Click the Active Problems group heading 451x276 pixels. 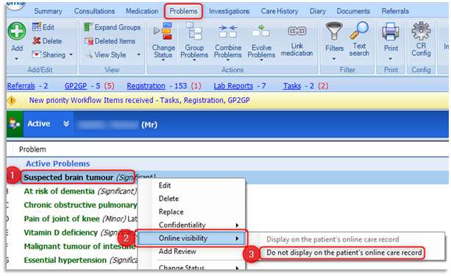58,163
